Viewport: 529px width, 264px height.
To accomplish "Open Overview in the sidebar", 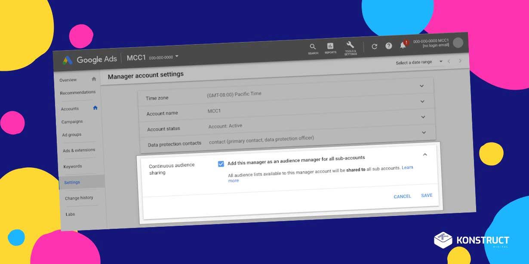I will (68, 80).
